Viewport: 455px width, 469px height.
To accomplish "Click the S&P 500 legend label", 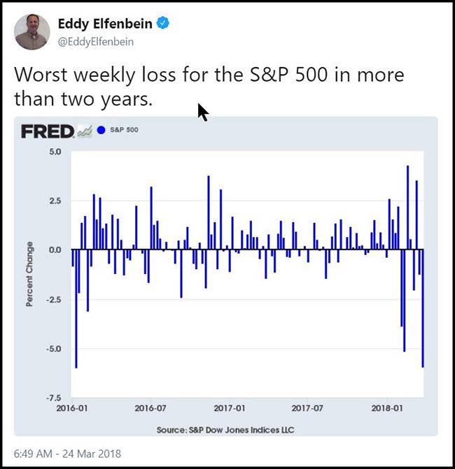I will (124, 130).
